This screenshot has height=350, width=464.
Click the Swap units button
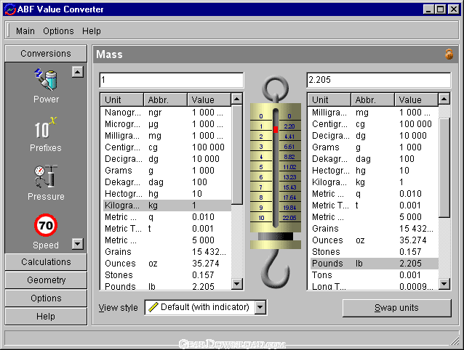click(397, 308)
